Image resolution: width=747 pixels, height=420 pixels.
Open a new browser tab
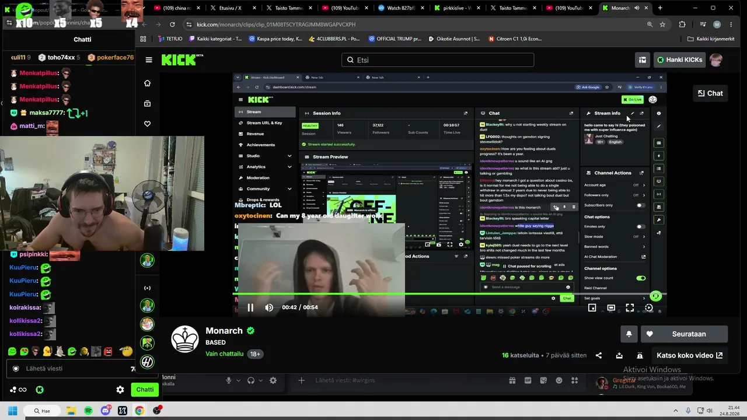[660, 8]
